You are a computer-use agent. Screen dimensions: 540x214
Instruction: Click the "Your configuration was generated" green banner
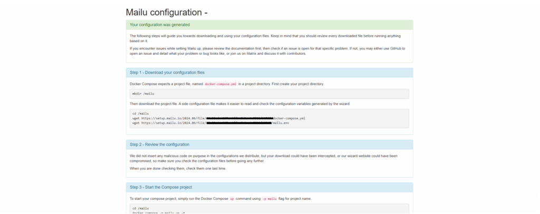click(269, 25)
